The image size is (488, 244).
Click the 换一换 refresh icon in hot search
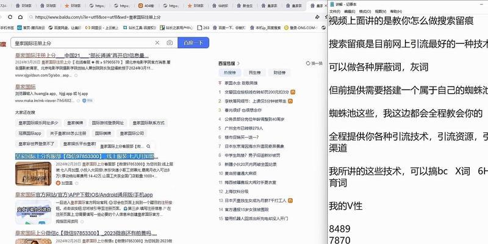308,63
